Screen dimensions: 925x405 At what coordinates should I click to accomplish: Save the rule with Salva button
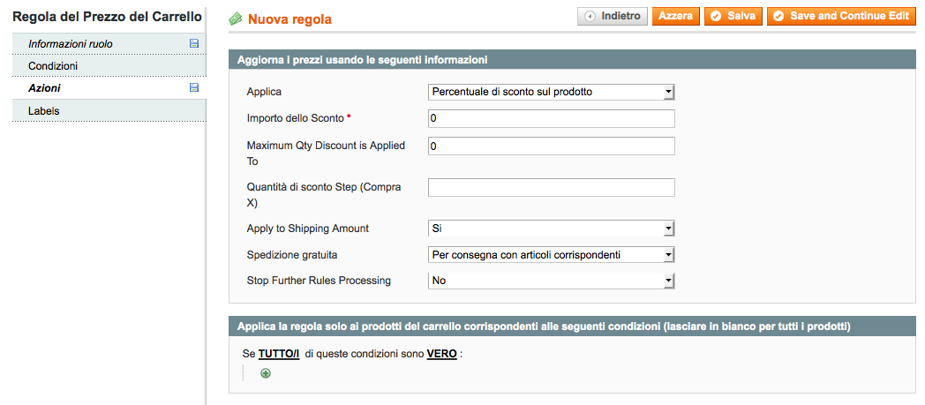coord(733,17)
